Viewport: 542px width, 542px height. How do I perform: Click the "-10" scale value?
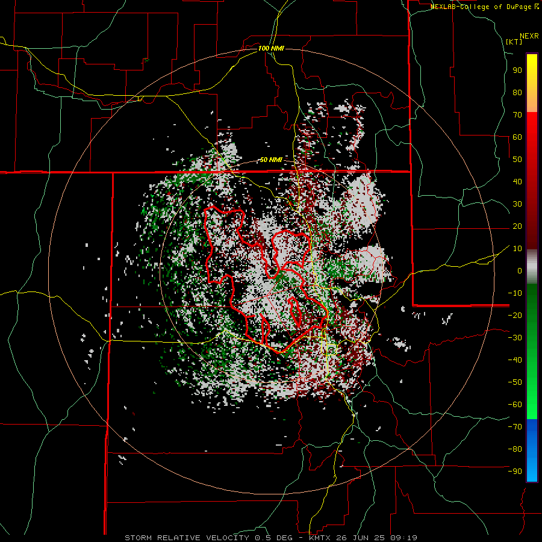[x=515, y=293]
